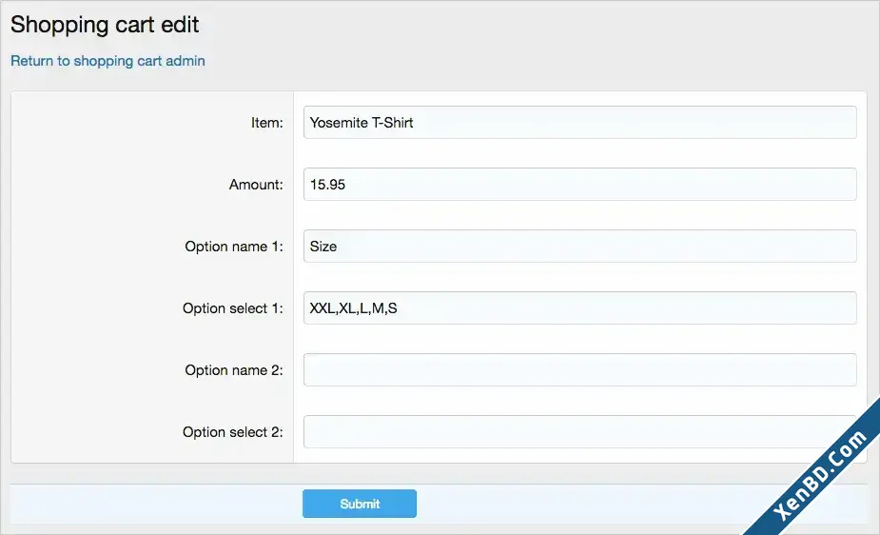
Task: Focus the Item input field
Action: pyautogui.click(x=579, y=123)
